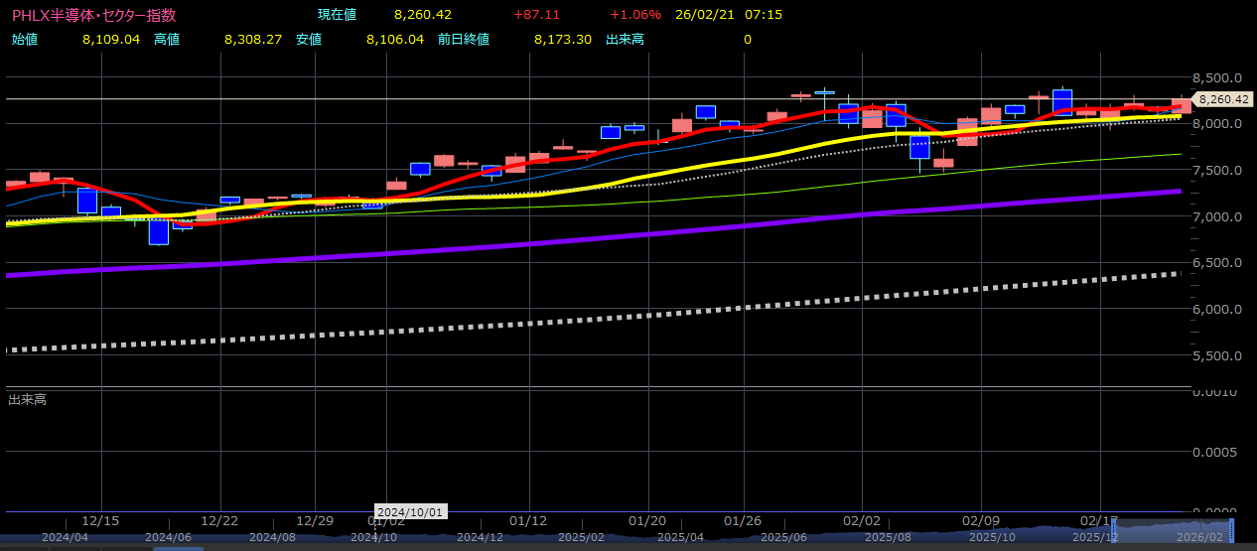The height and width of the screenshot is (551, 1257).
Task: Select the 前日終値 value 8,173.30
Action: coord(562,39)
